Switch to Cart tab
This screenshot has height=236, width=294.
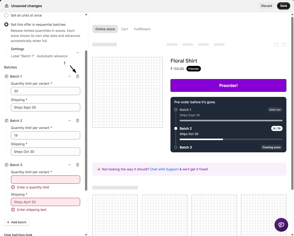pyautogui.click(x=124, y=29)
